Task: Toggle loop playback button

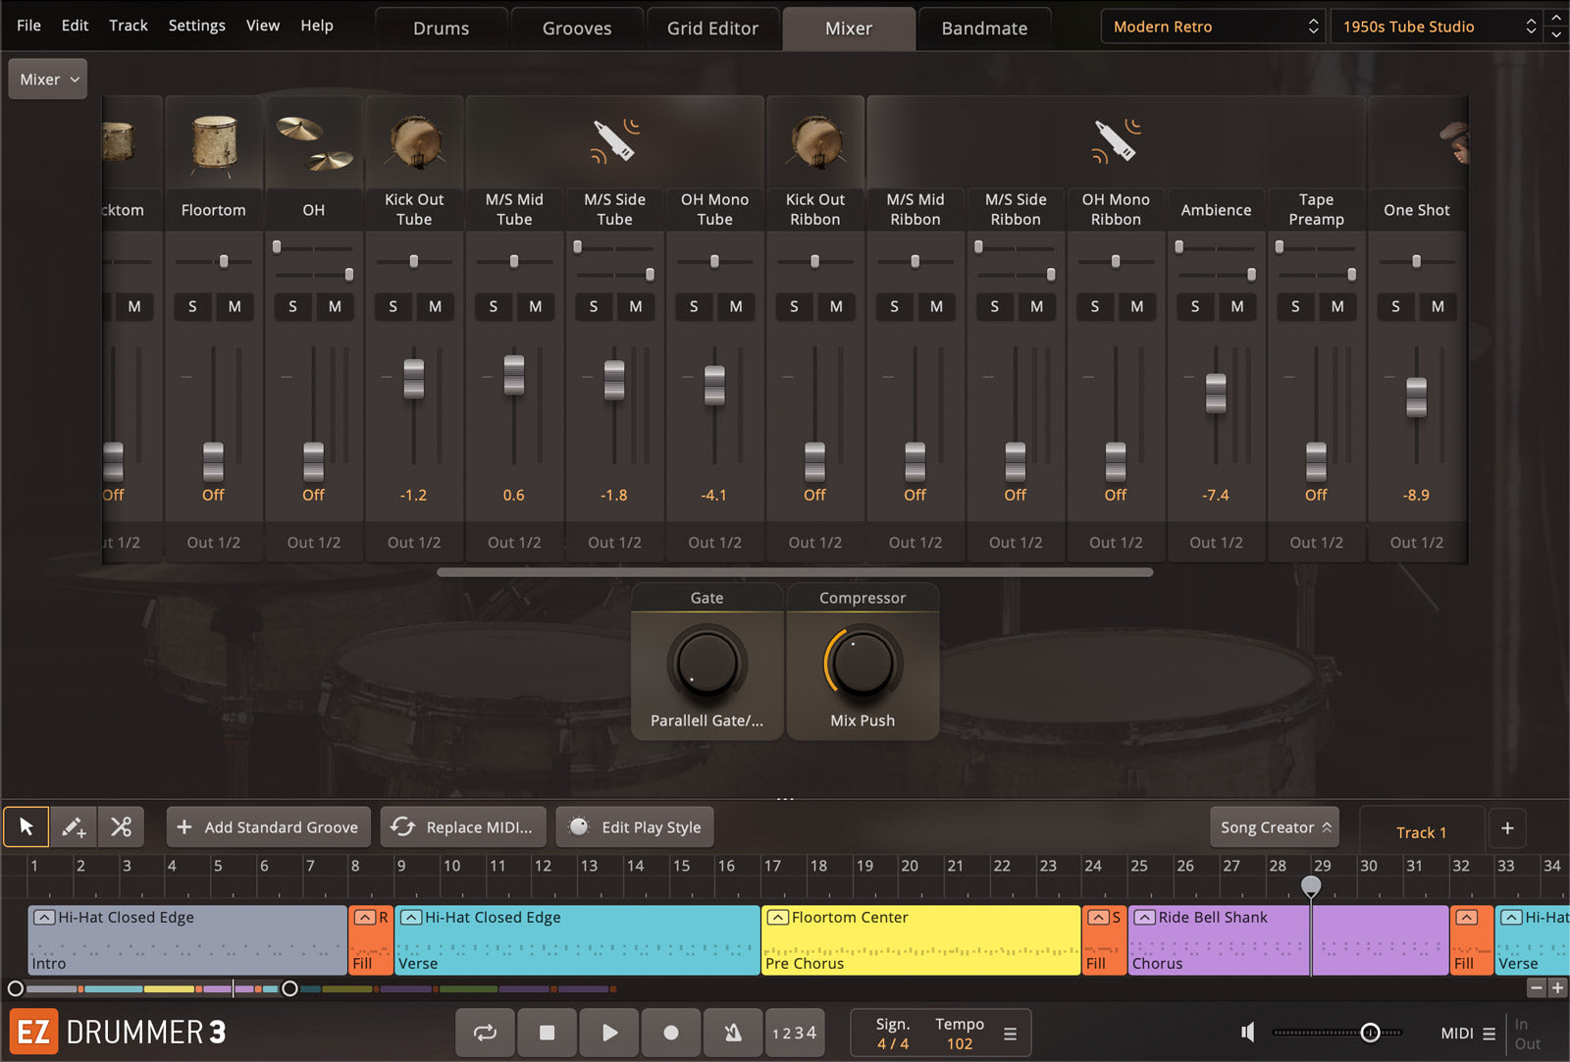Action: pos(485,1033)
